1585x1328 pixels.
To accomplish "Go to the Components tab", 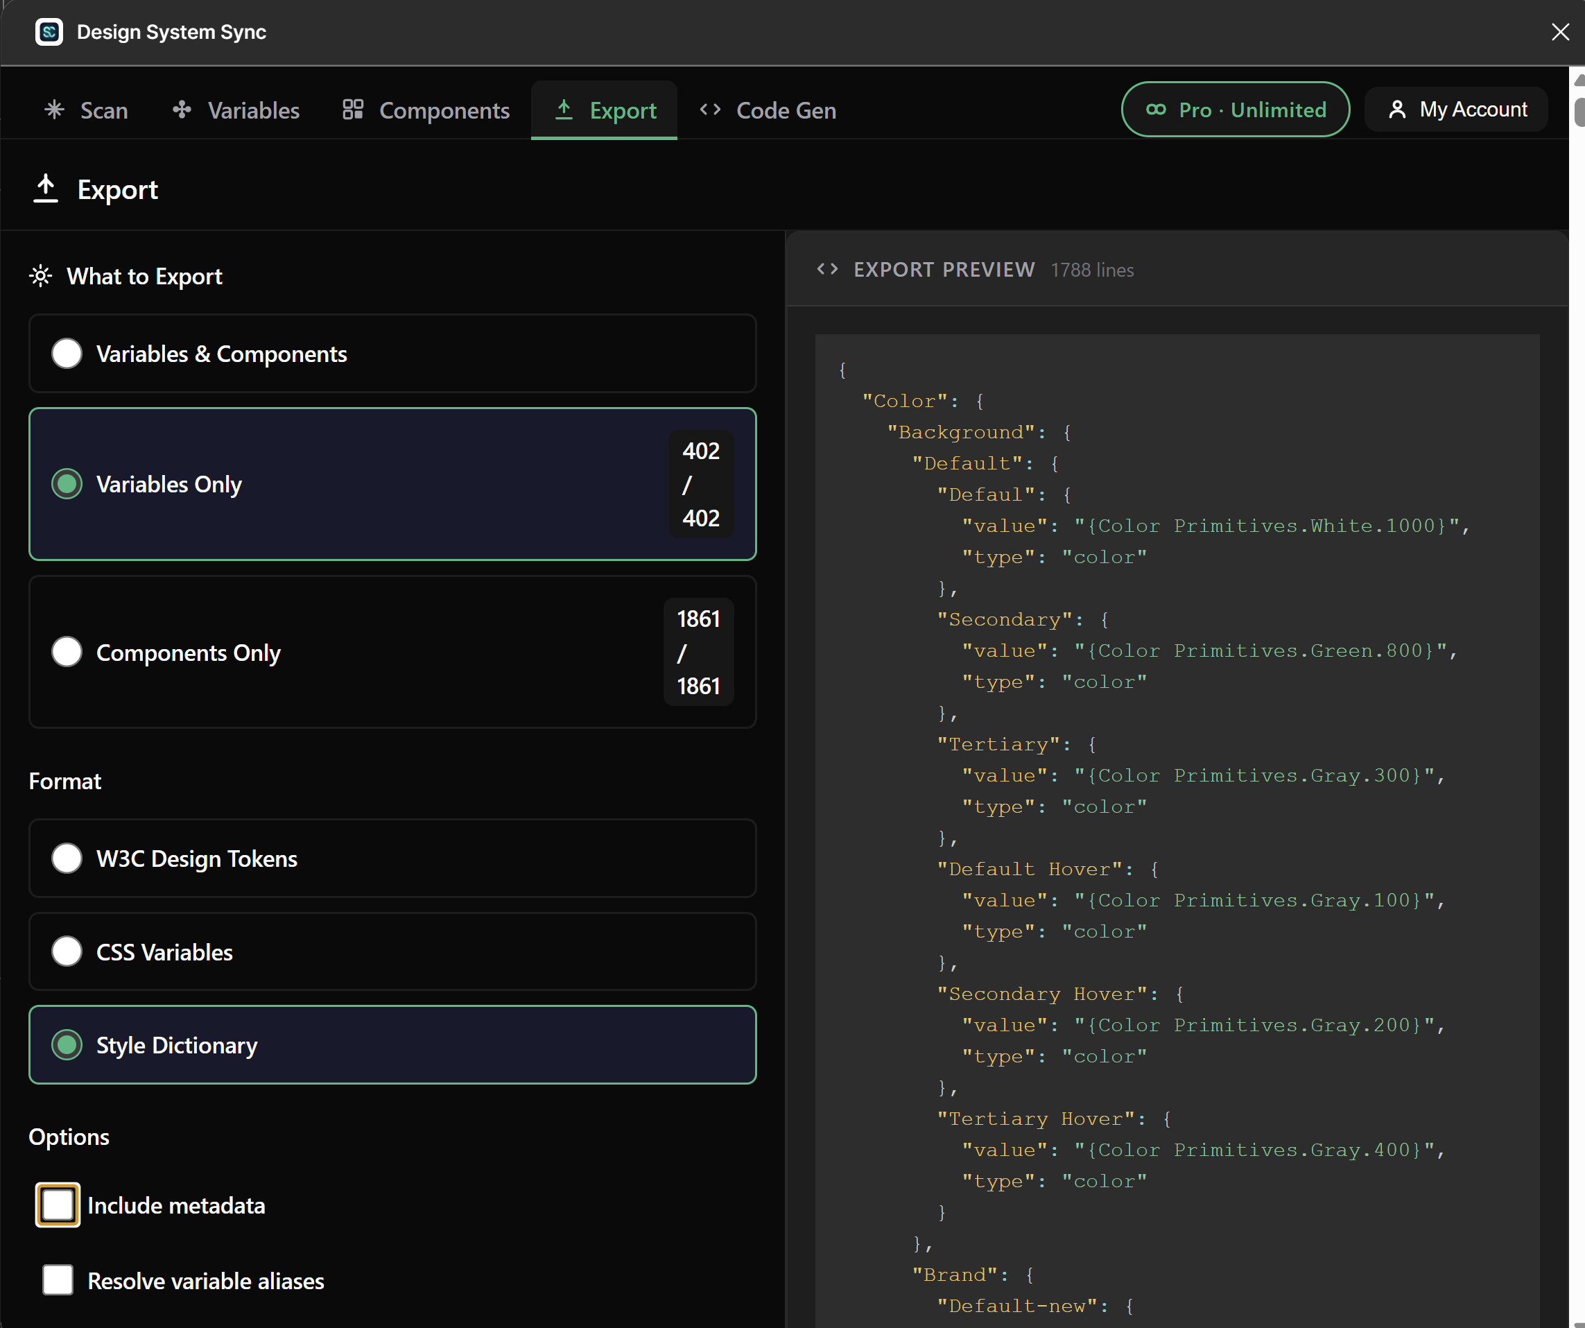I will coord(426,110).
